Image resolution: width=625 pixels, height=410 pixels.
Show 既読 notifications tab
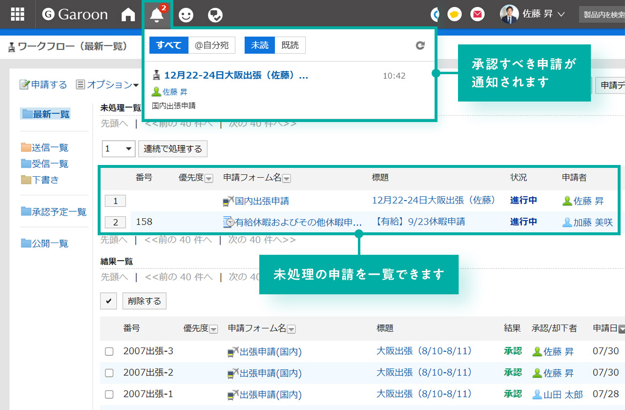click(290, 45)
